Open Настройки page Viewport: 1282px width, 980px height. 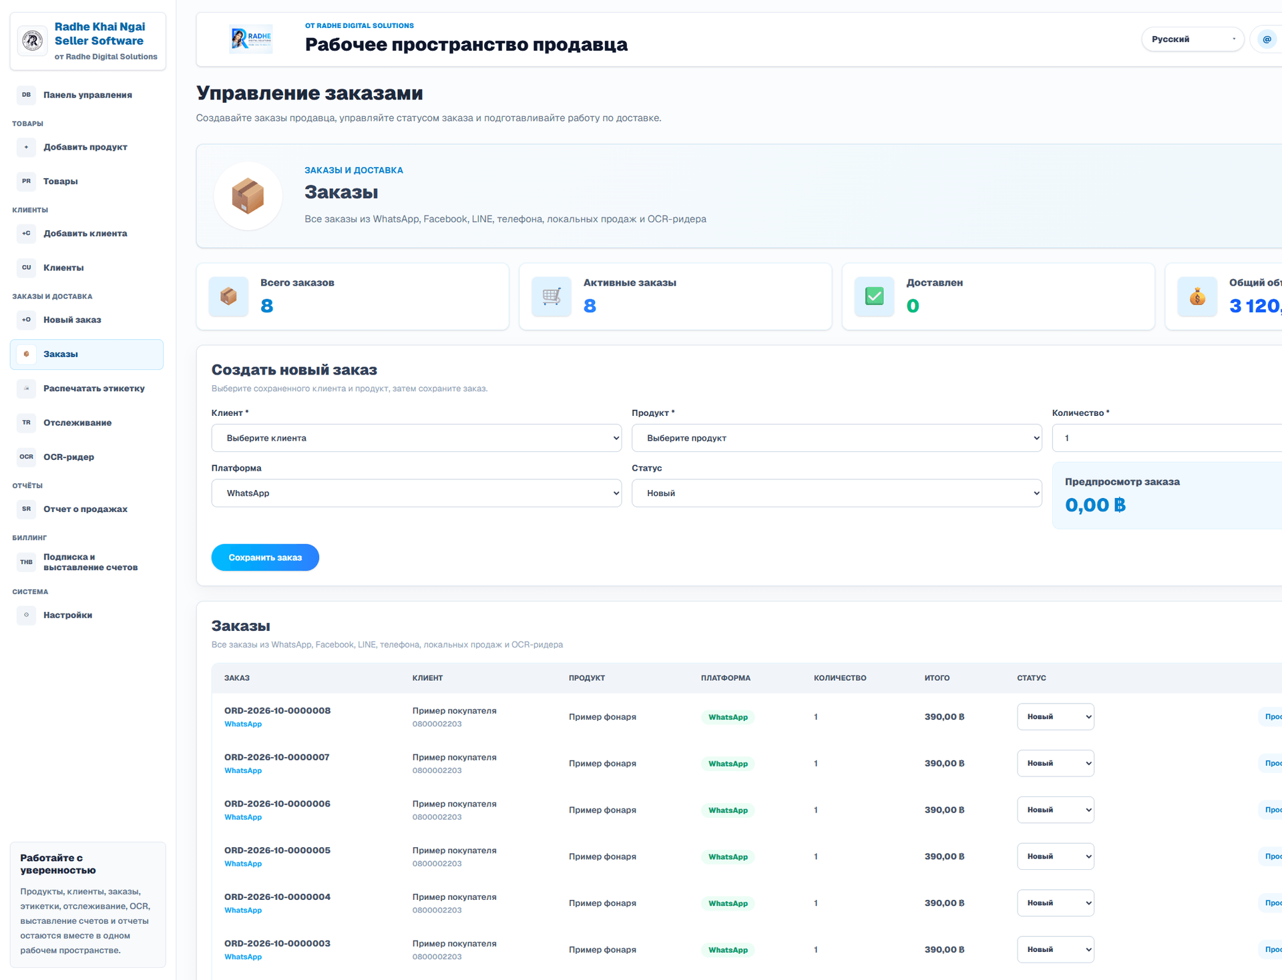point(87,615)
